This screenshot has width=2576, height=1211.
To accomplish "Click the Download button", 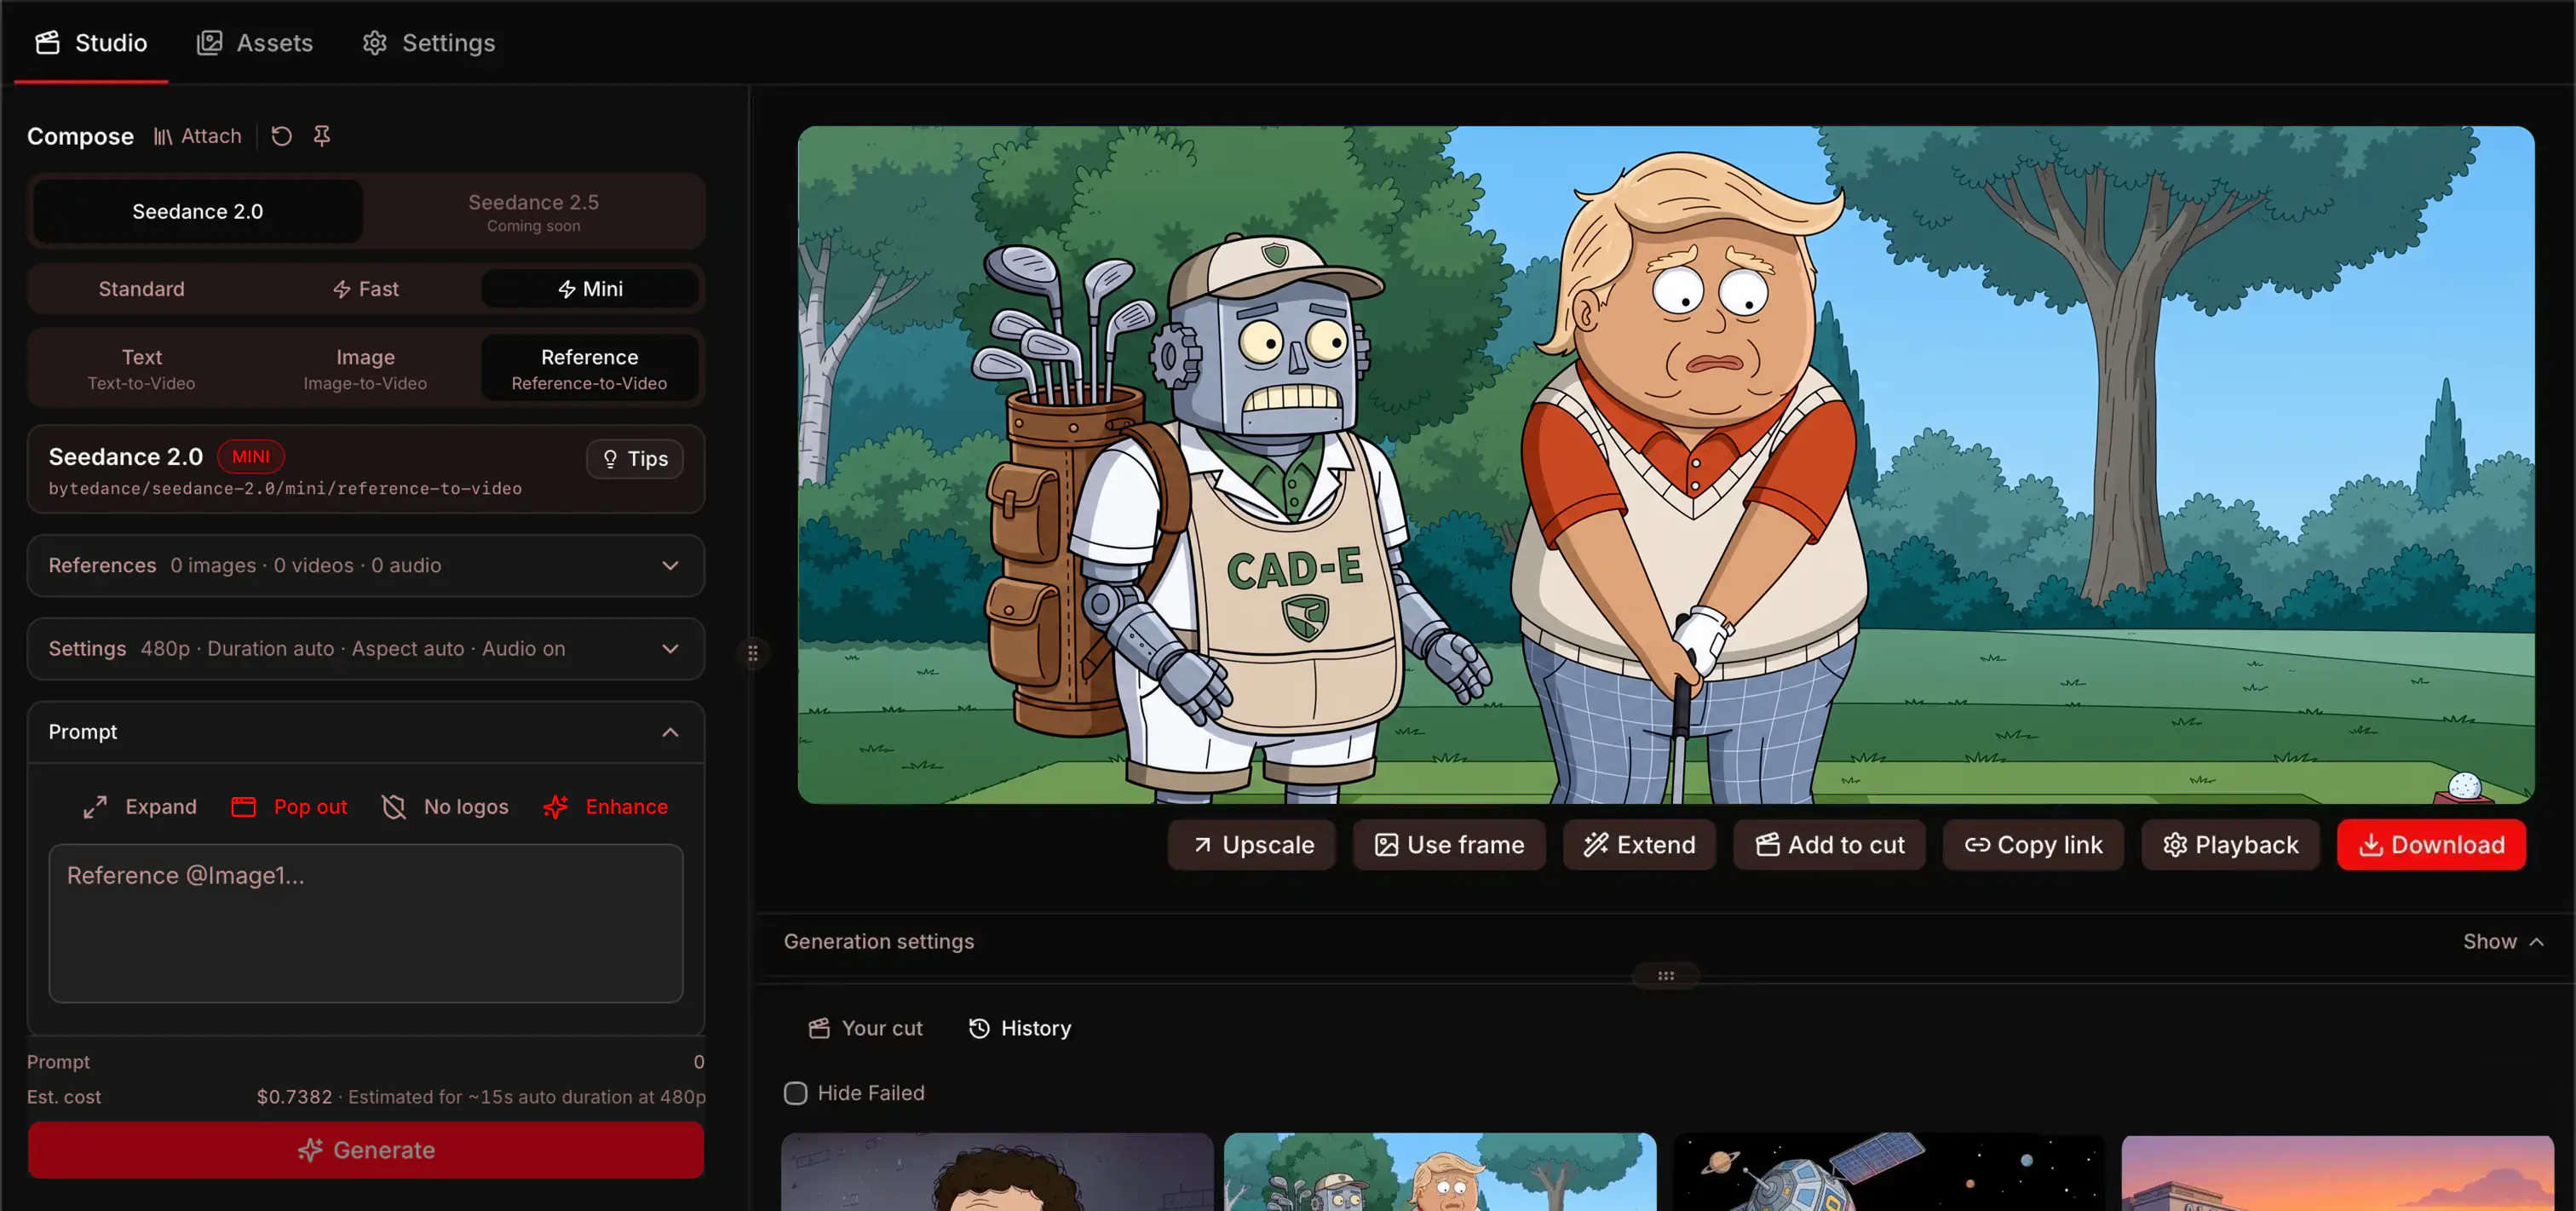I will click(x=2432, y=845).
